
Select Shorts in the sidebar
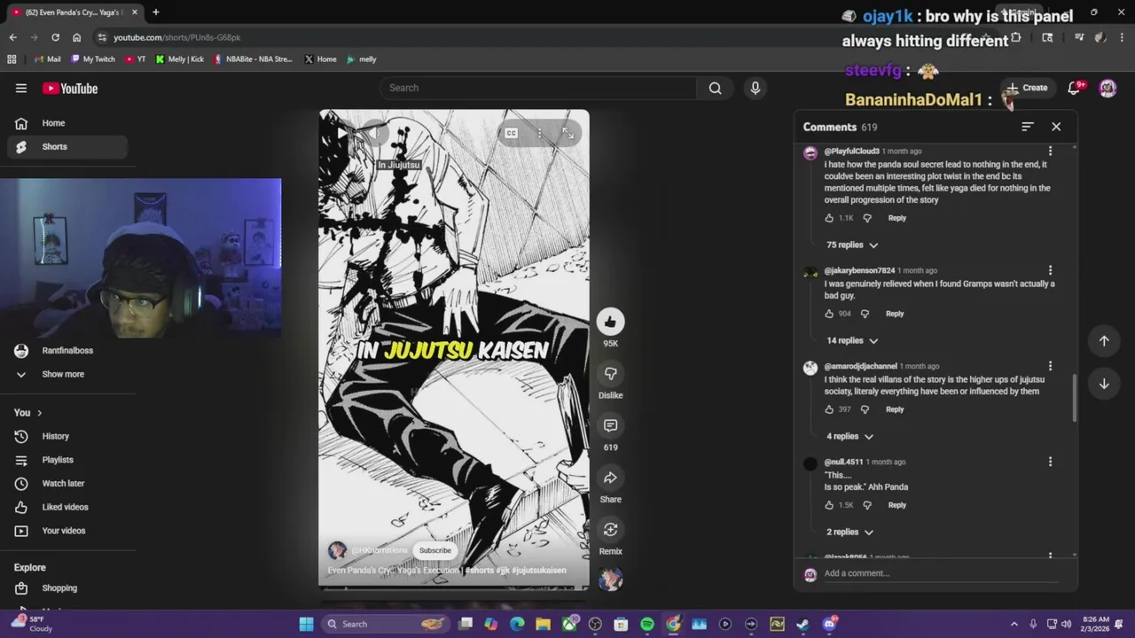(67, 146)
